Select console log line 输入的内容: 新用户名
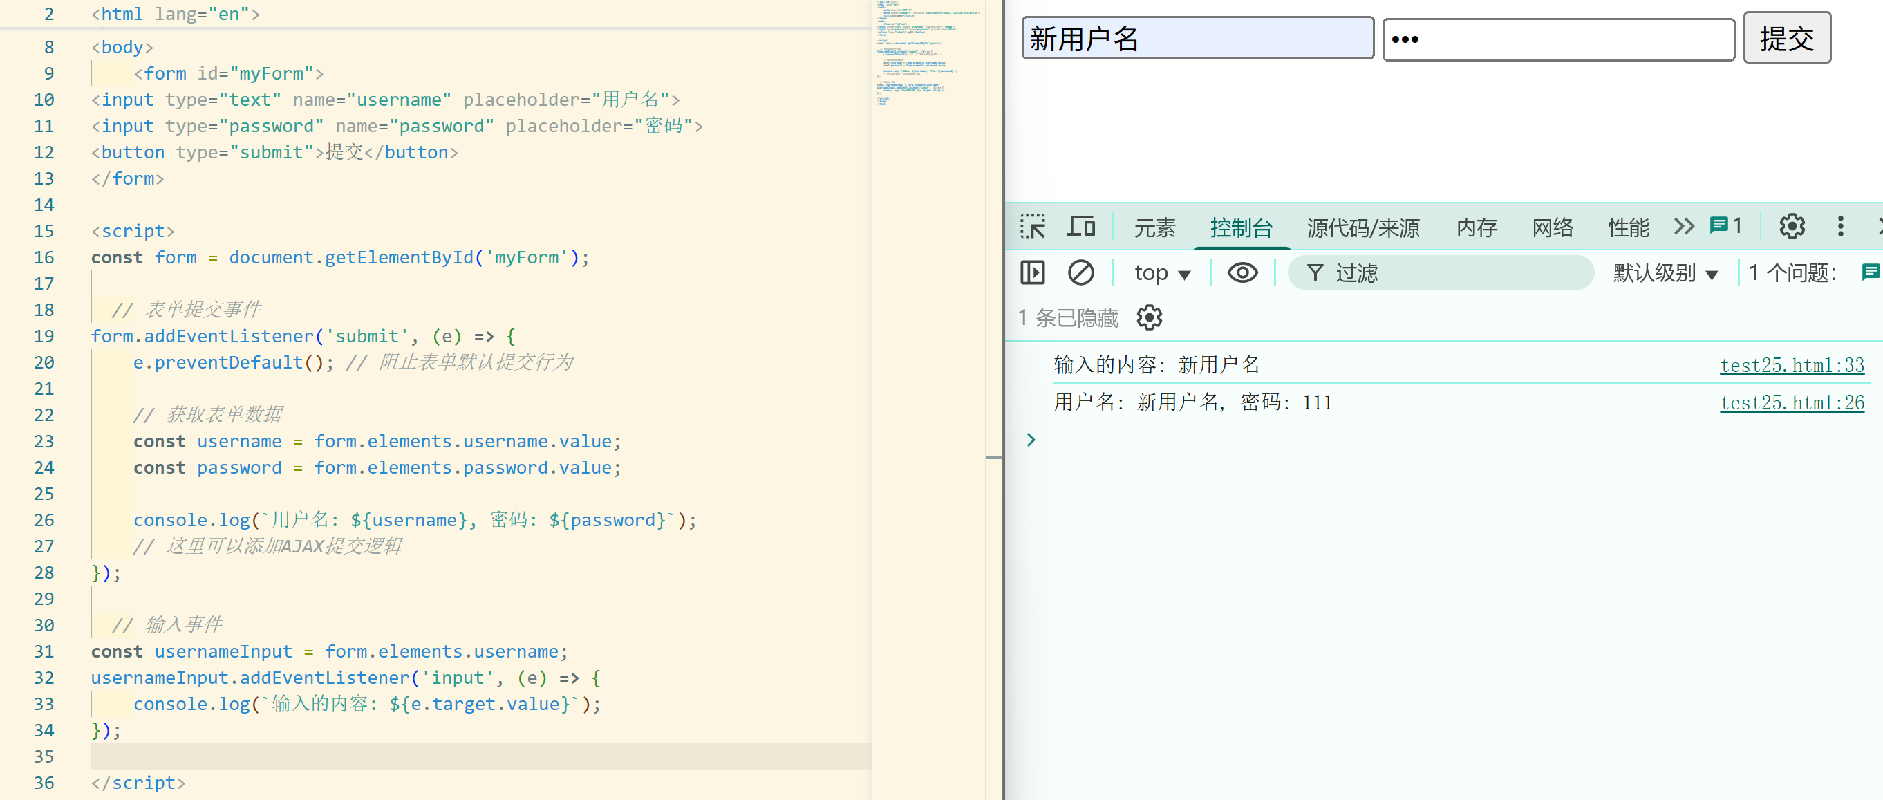The image size is (1883, 800). (1156, 364)
